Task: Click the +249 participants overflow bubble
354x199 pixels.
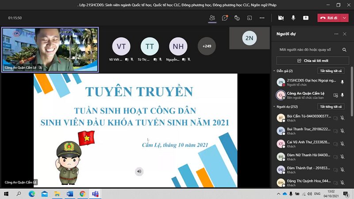Action: [207, 46]
